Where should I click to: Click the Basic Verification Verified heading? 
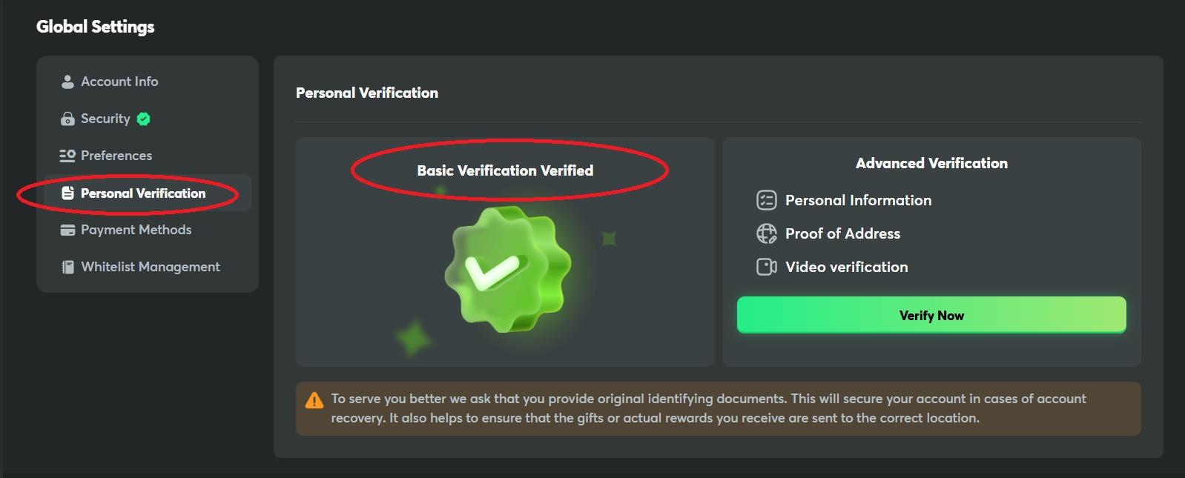(505, 170)
